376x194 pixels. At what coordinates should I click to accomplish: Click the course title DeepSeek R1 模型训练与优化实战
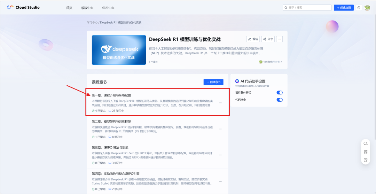(185, 40)
